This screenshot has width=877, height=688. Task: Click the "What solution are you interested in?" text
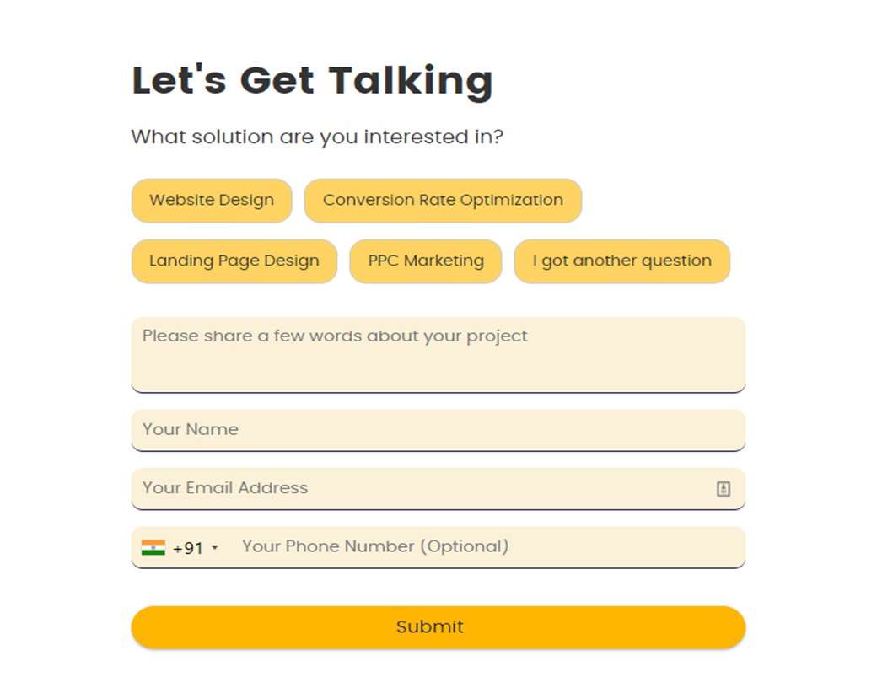(x=317, y=137)
